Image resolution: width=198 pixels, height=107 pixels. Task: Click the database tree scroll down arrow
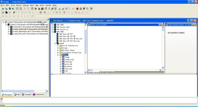86,72
